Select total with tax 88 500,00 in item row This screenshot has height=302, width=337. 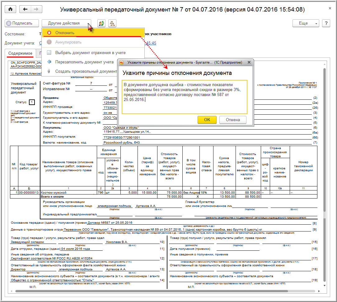(248, 193)
